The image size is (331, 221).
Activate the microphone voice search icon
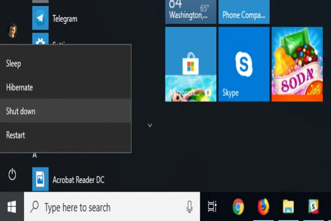[189, 207]
